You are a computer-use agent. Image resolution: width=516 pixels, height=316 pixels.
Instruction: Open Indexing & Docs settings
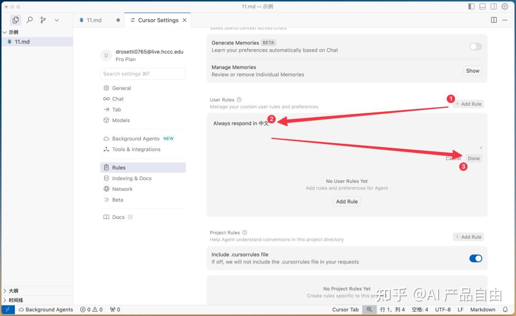tap(143, 178)
